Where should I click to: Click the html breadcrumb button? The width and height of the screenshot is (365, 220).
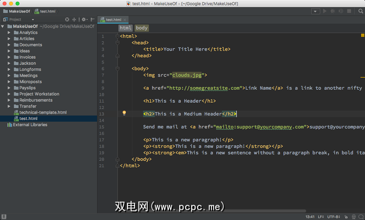tap(125, 28)
